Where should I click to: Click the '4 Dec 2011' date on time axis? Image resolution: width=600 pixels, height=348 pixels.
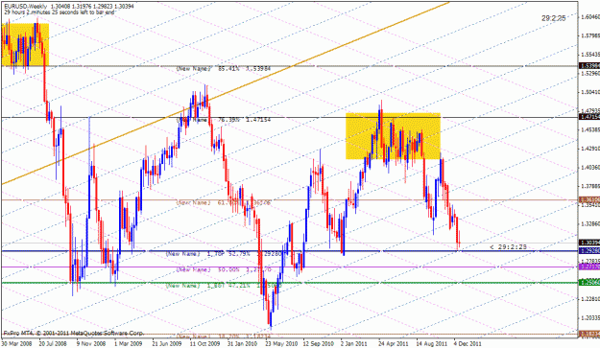(468, 344)
